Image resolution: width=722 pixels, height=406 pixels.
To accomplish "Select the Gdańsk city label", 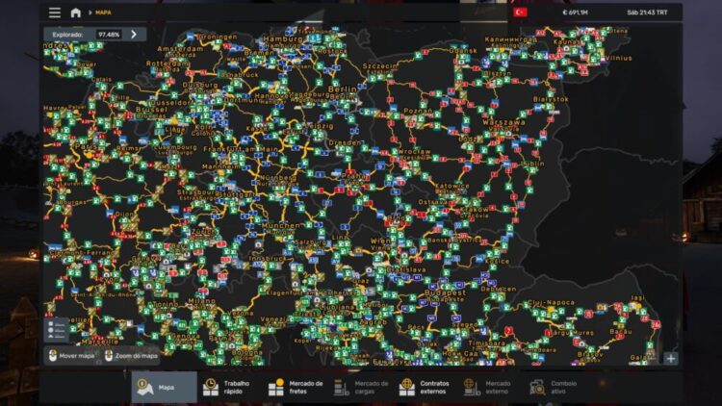I will (463, 51).
